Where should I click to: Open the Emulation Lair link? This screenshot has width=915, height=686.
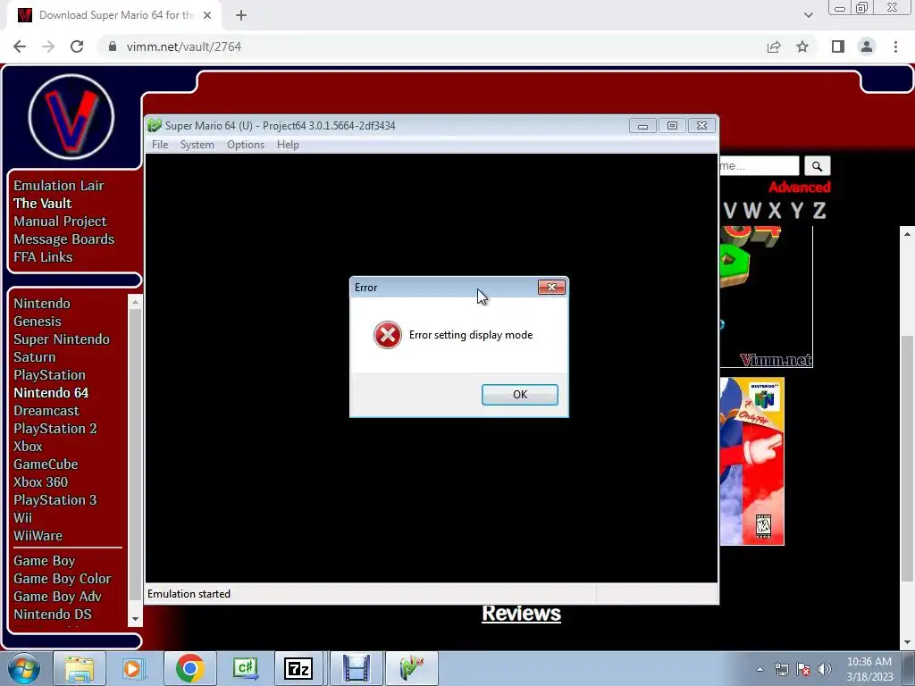point(59,186)
